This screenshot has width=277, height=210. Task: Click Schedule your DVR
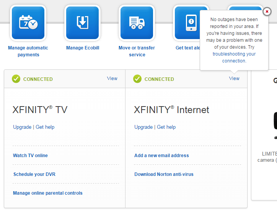click(x=34, y=174)
